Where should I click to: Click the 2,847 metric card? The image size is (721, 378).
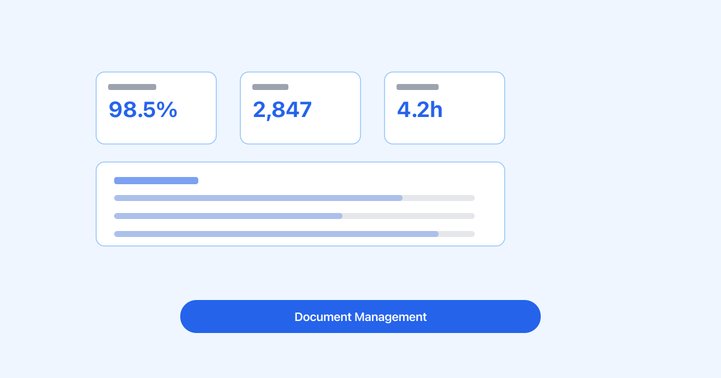[300, 108]
